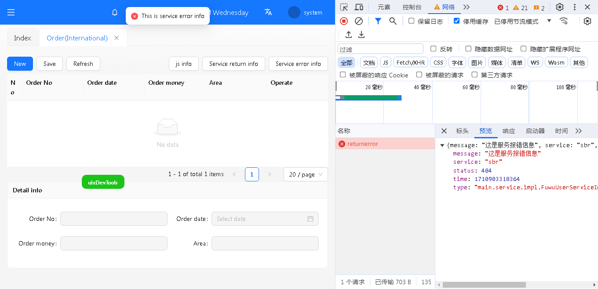The image size is (598, 289).
Task: Click the notification bell icon
Action: coord(115,12)
